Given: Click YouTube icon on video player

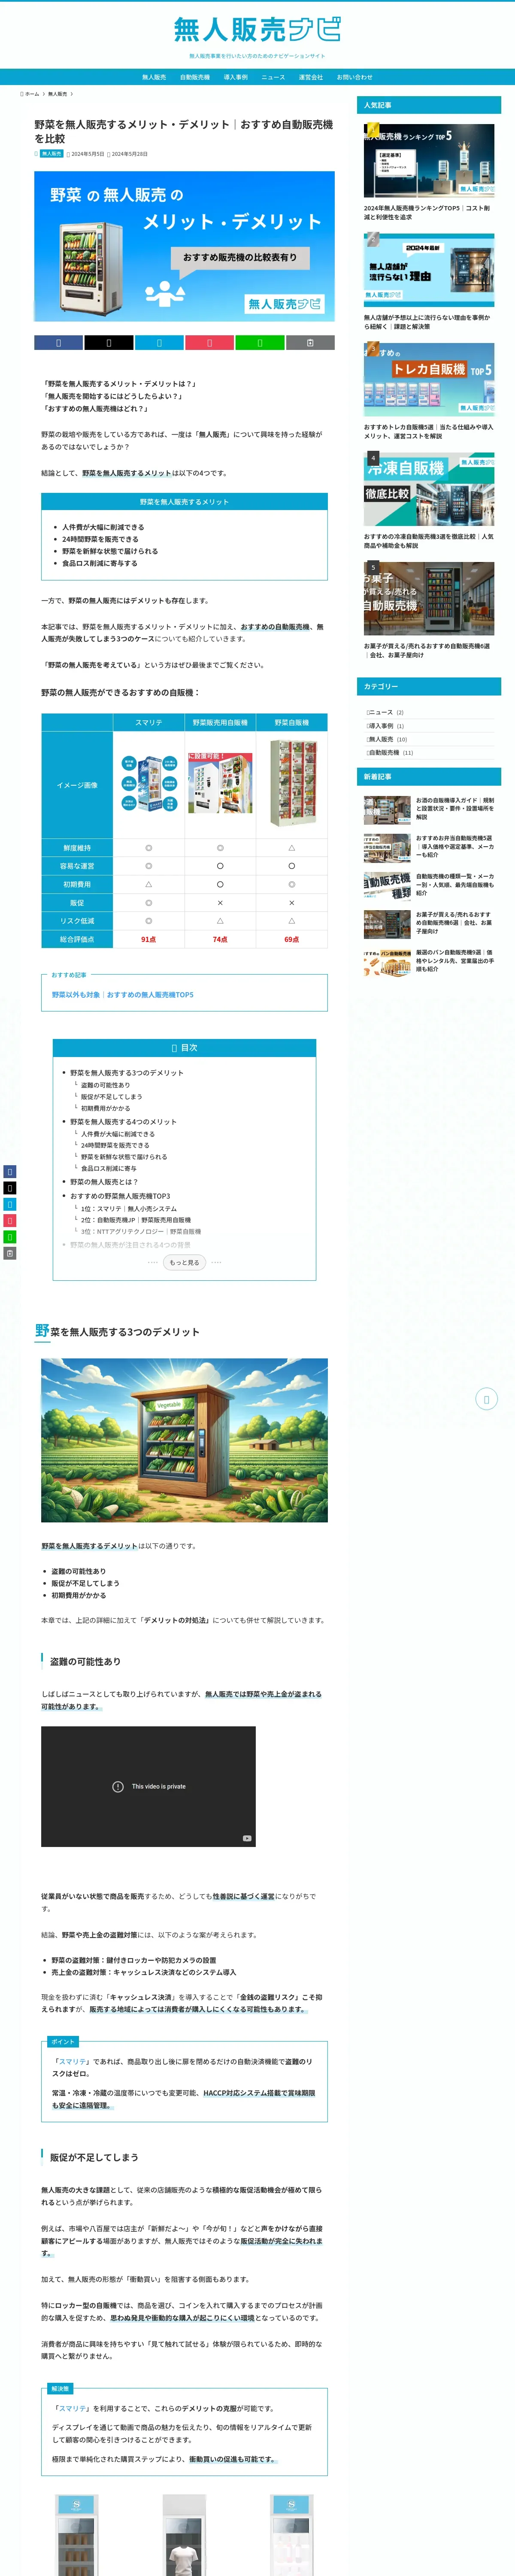Looking at the screenshot, I should click(x=247, y=1838).
